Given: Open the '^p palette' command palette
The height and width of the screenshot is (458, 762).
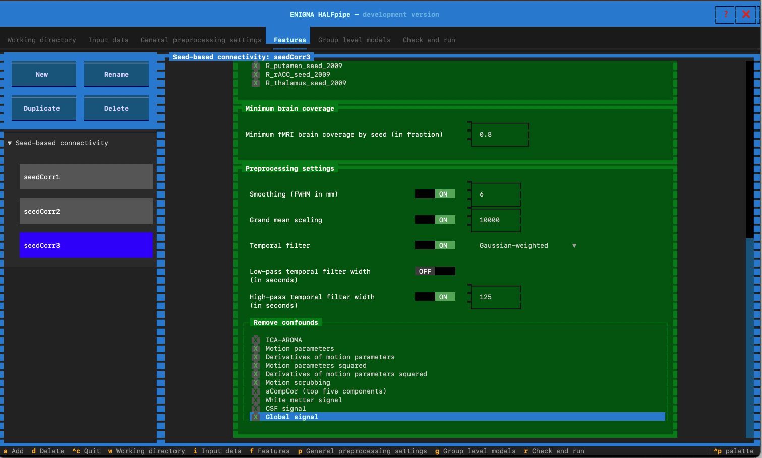Looking at the screenshot, I should [734, 451].
